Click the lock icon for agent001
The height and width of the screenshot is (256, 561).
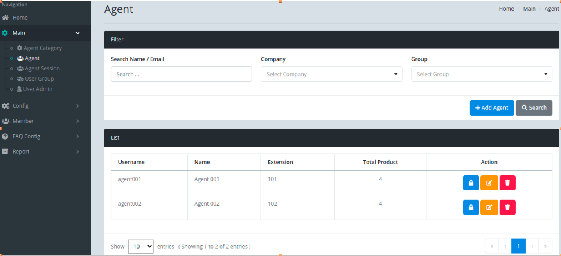coord(471,183)
